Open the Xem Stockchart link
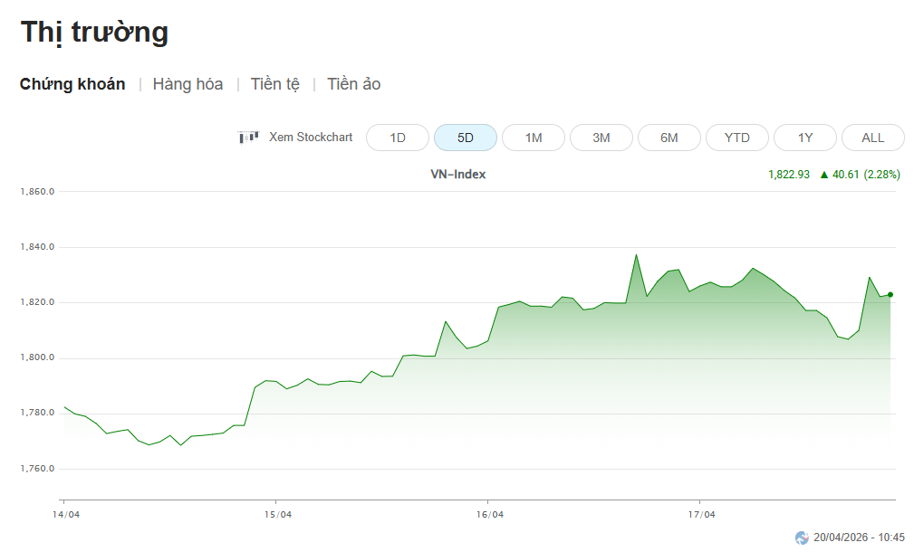Viewport: 914px width, 552px height. (x=311, y=138)
